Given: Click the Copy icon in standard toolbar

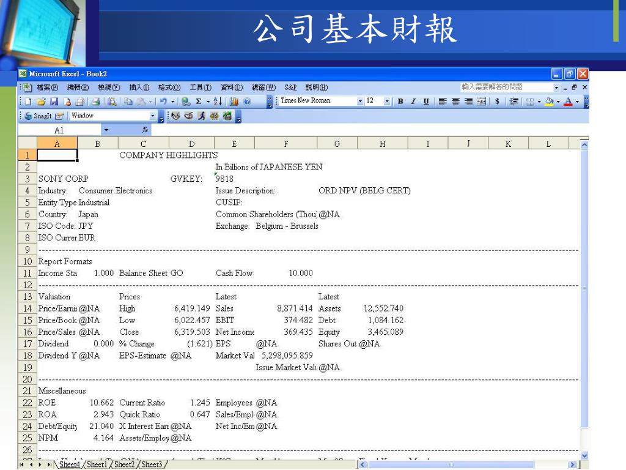Looking at the screenshot, I should tap(128, 102).
